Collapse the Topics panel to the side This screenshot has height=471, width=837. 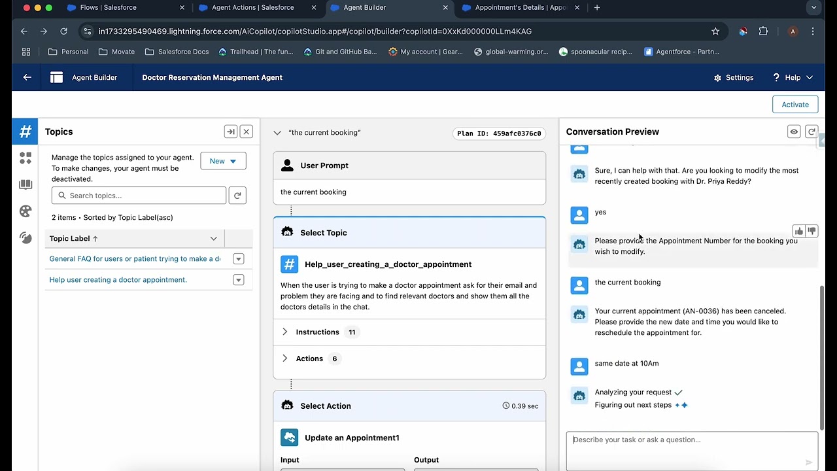click(231, 131)
